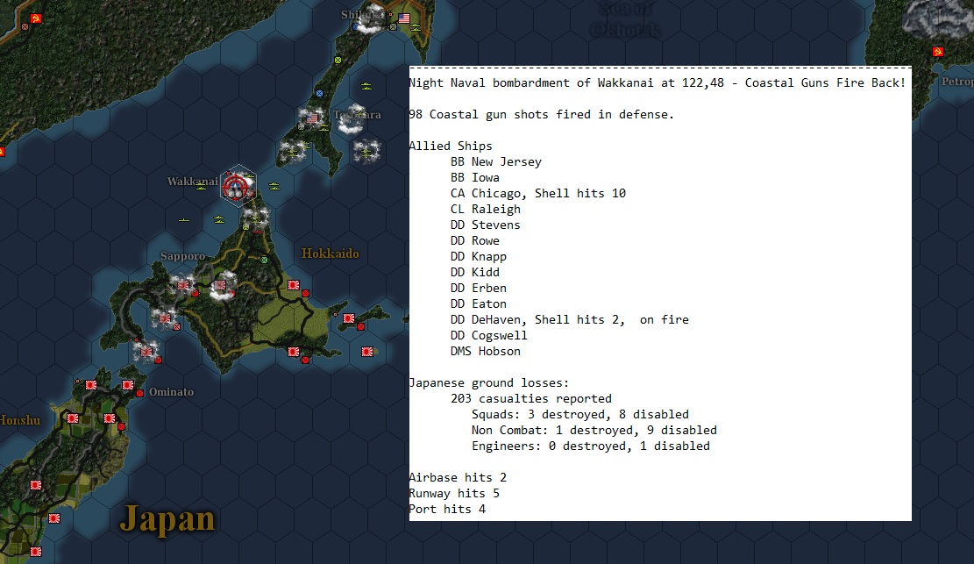Click 'Engineers: 0 destroyed, 1 disabled' line

[591, 446]
